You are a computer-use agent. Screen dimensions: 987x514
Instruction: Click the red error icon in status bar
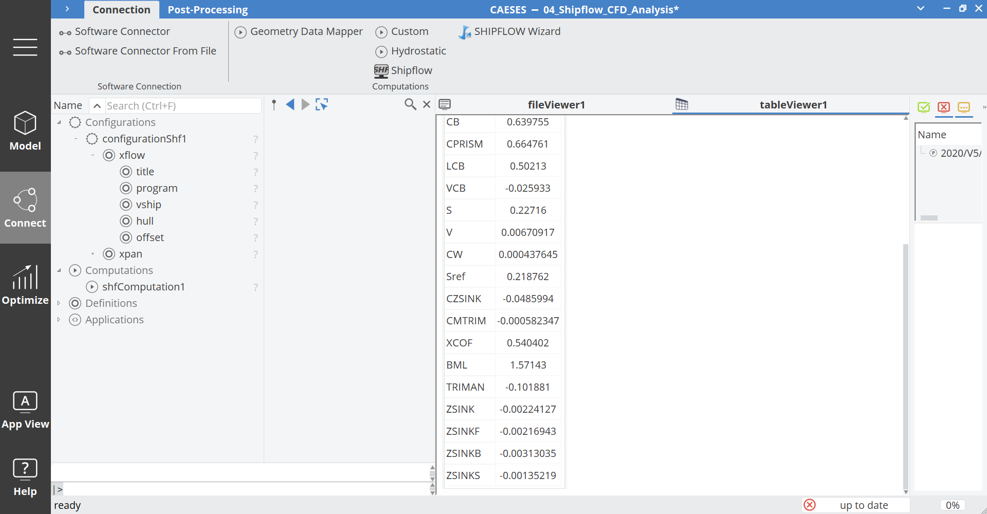point(810,505)
